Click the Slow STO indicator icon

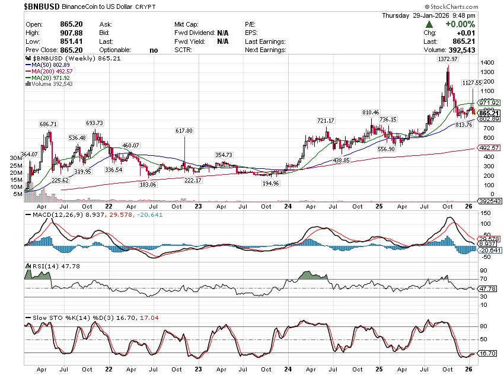click(28, 319)
